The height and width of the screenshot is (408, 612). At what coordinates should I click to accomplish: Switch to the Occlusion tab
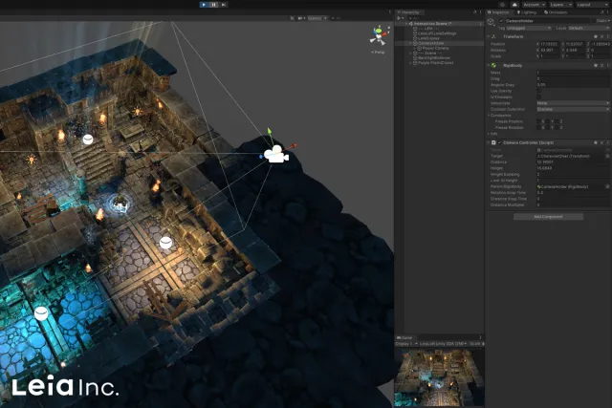point(556,12)
